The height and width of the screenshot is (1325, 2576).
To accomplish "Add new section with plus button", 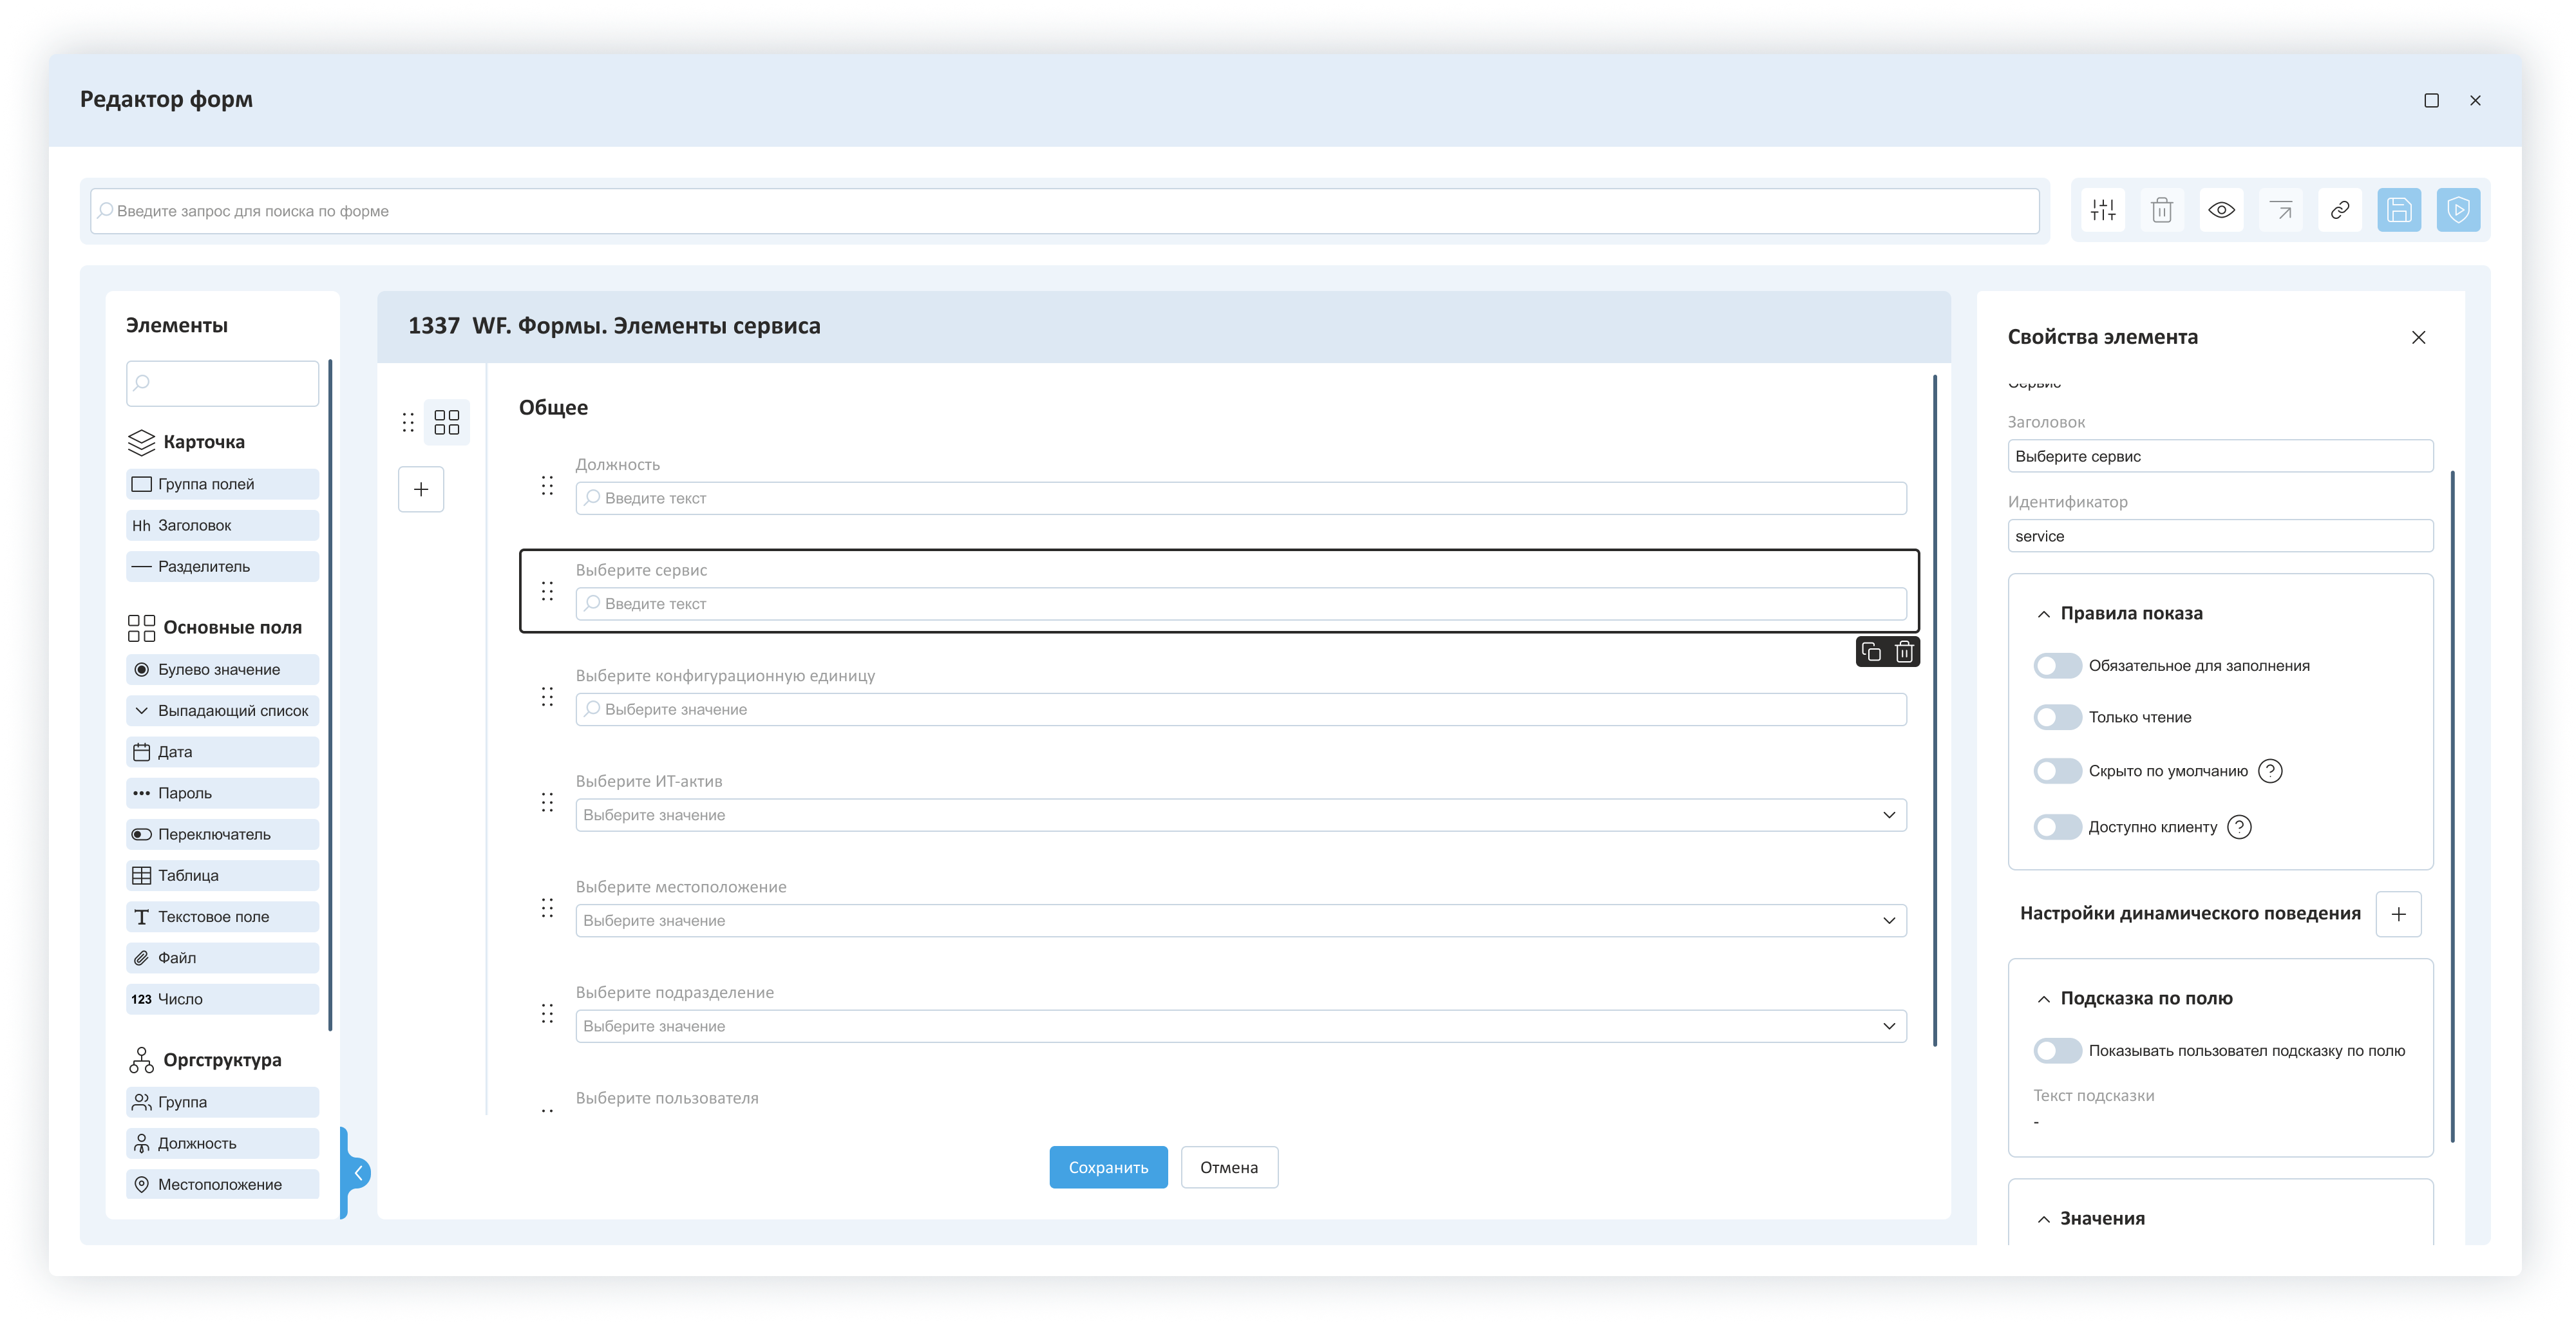I will (421, 489).
